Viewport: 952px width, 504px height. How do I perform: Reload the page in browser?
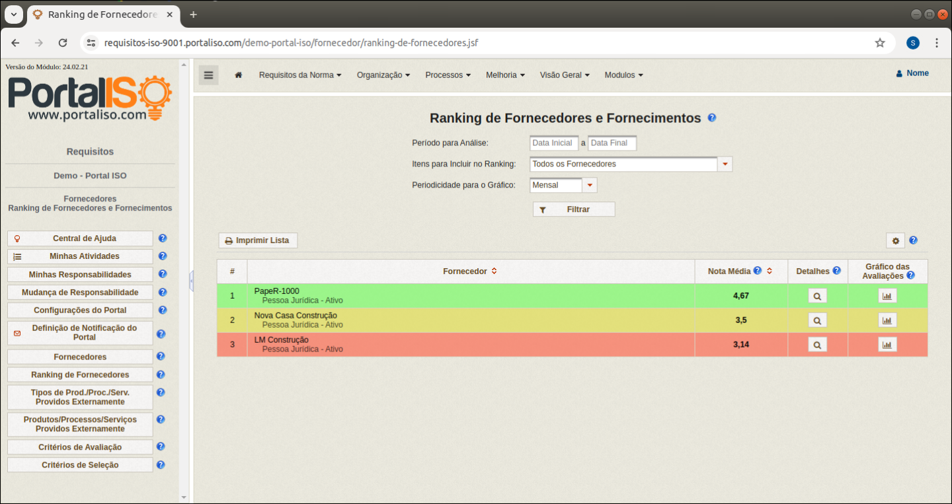pos(63,43)
